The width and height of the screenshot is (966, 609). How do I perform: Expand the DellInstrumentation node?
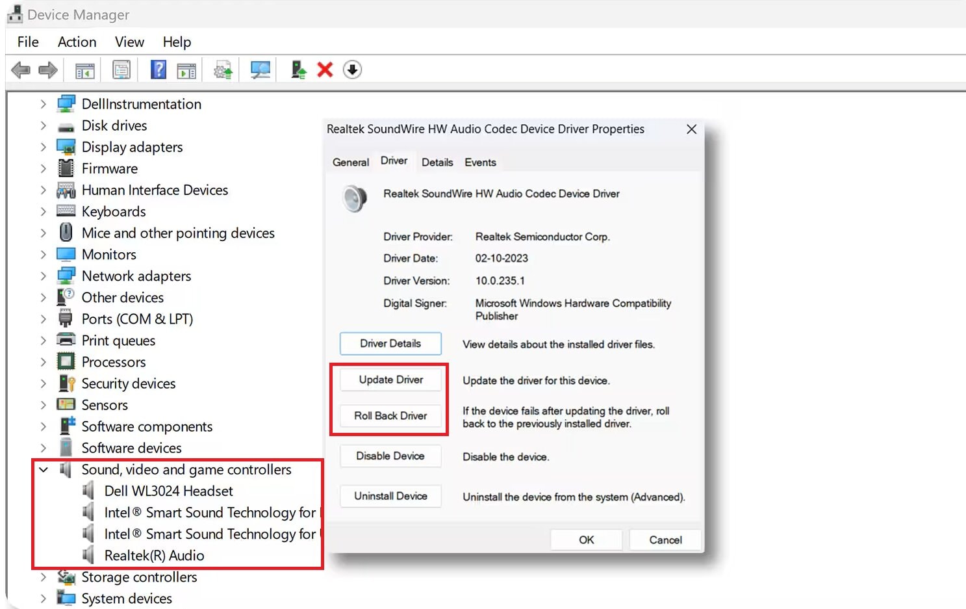[43, 104]
